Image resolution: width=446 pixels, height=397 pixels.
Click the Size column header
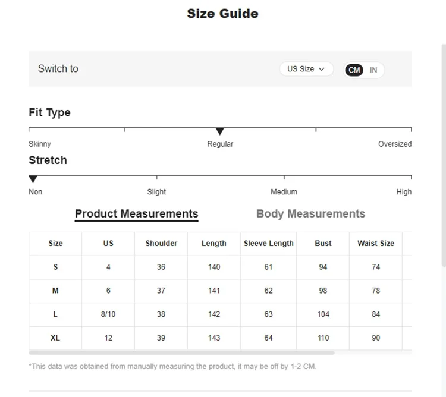(x=55, y=244)
